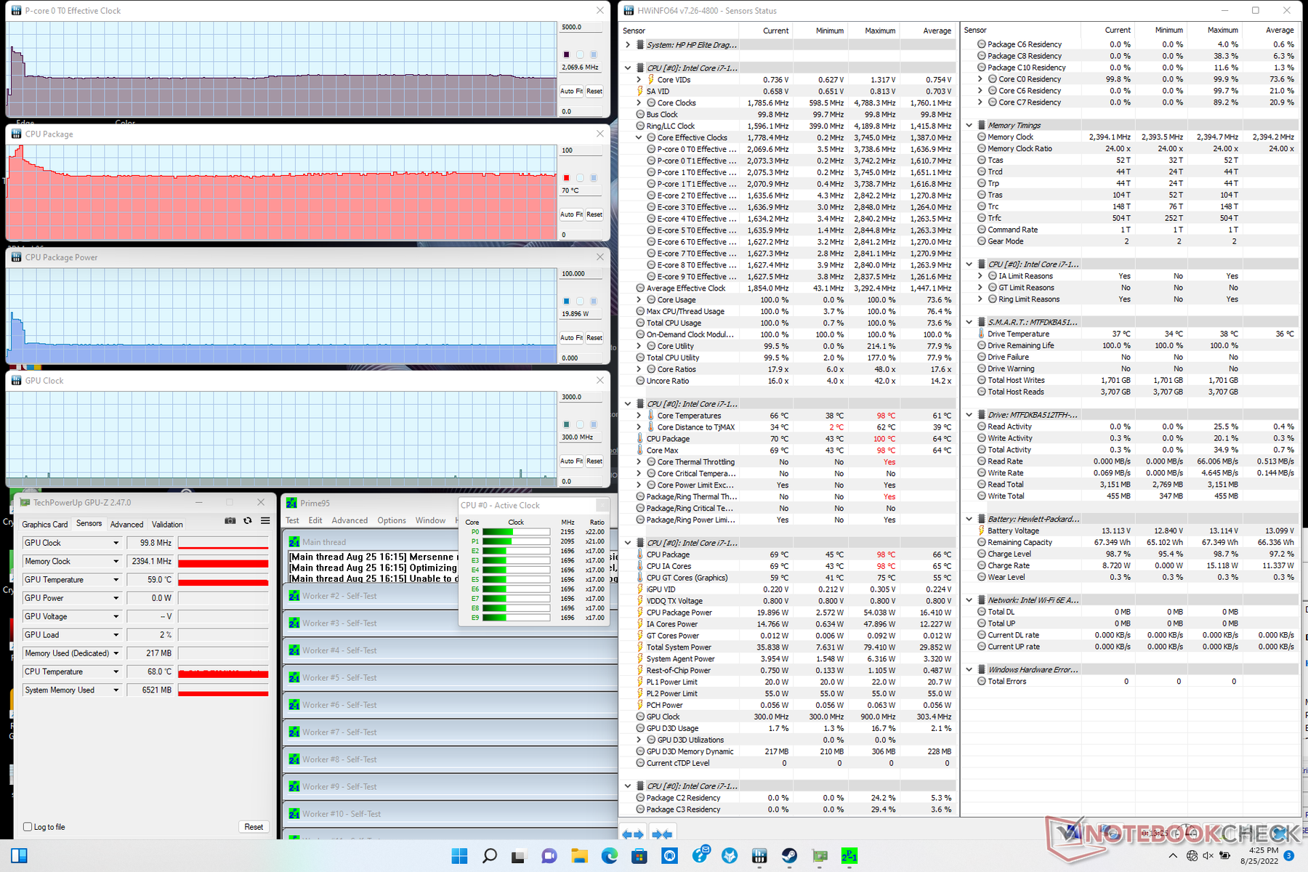Screen dimensions: 1308x872
Task: Launch Microsoft Edge from the taskbar
Action: (x=609, y=856)
